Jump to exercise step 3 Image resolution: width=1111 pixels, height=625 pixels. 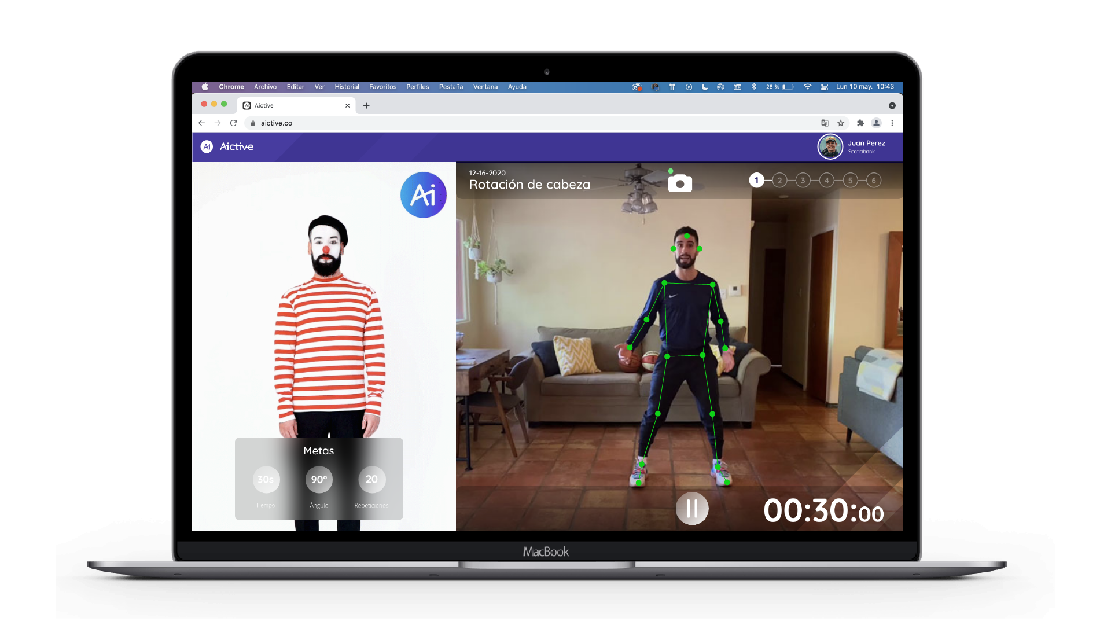[x=803, y=181]
